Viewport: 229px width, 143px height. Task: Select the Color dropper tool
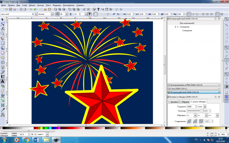[x=3, y=110]
